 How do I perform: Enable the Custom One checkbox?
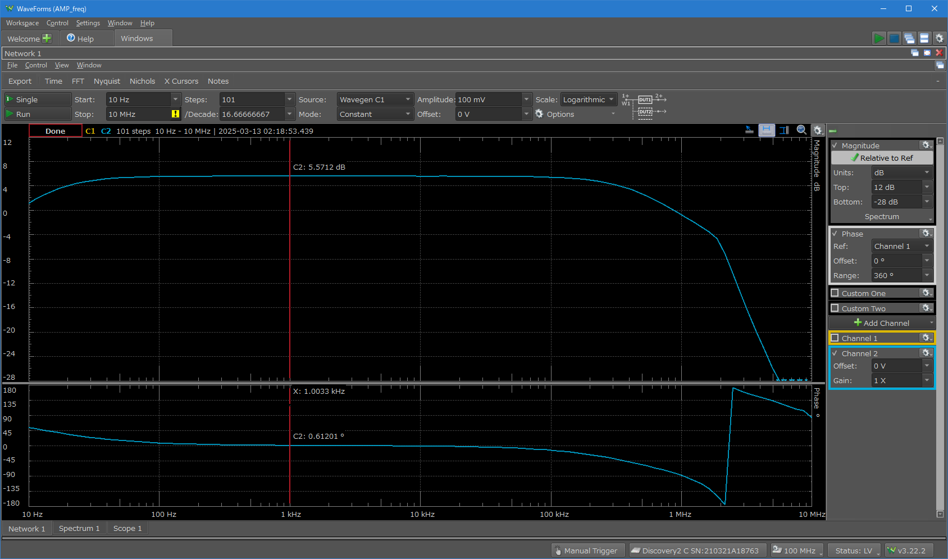(x=835, y=293)
